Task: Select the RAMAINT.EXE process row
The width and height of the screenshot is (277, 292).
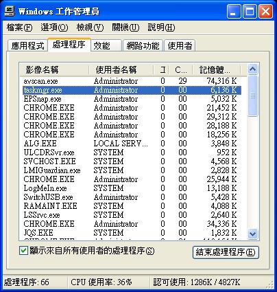Action: [x=132, y=206]
